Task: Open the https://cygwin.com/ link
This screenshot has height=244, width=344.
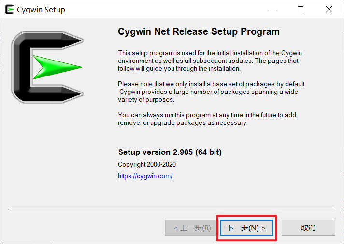Action: 145,176
